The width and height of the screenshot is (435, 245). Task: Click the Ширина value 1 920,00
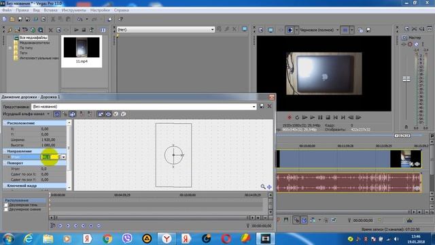(48, 140)
